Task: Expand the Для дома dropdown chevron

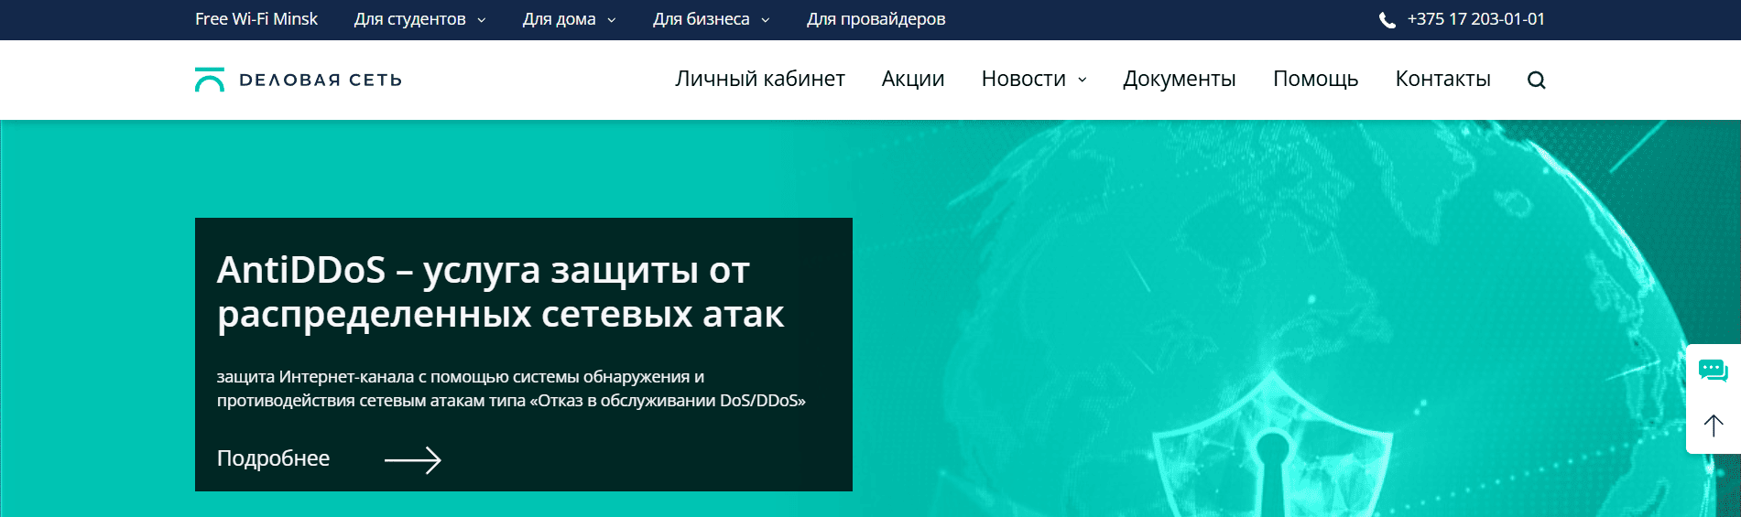Action: click(x=612, y=20)
